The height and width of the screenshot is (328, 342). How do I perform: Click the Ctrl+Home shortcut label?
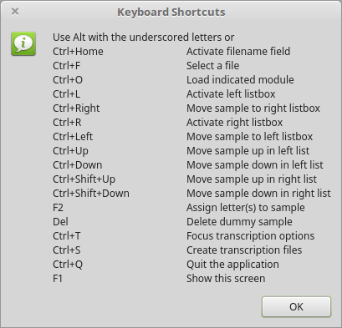(78, 52)
